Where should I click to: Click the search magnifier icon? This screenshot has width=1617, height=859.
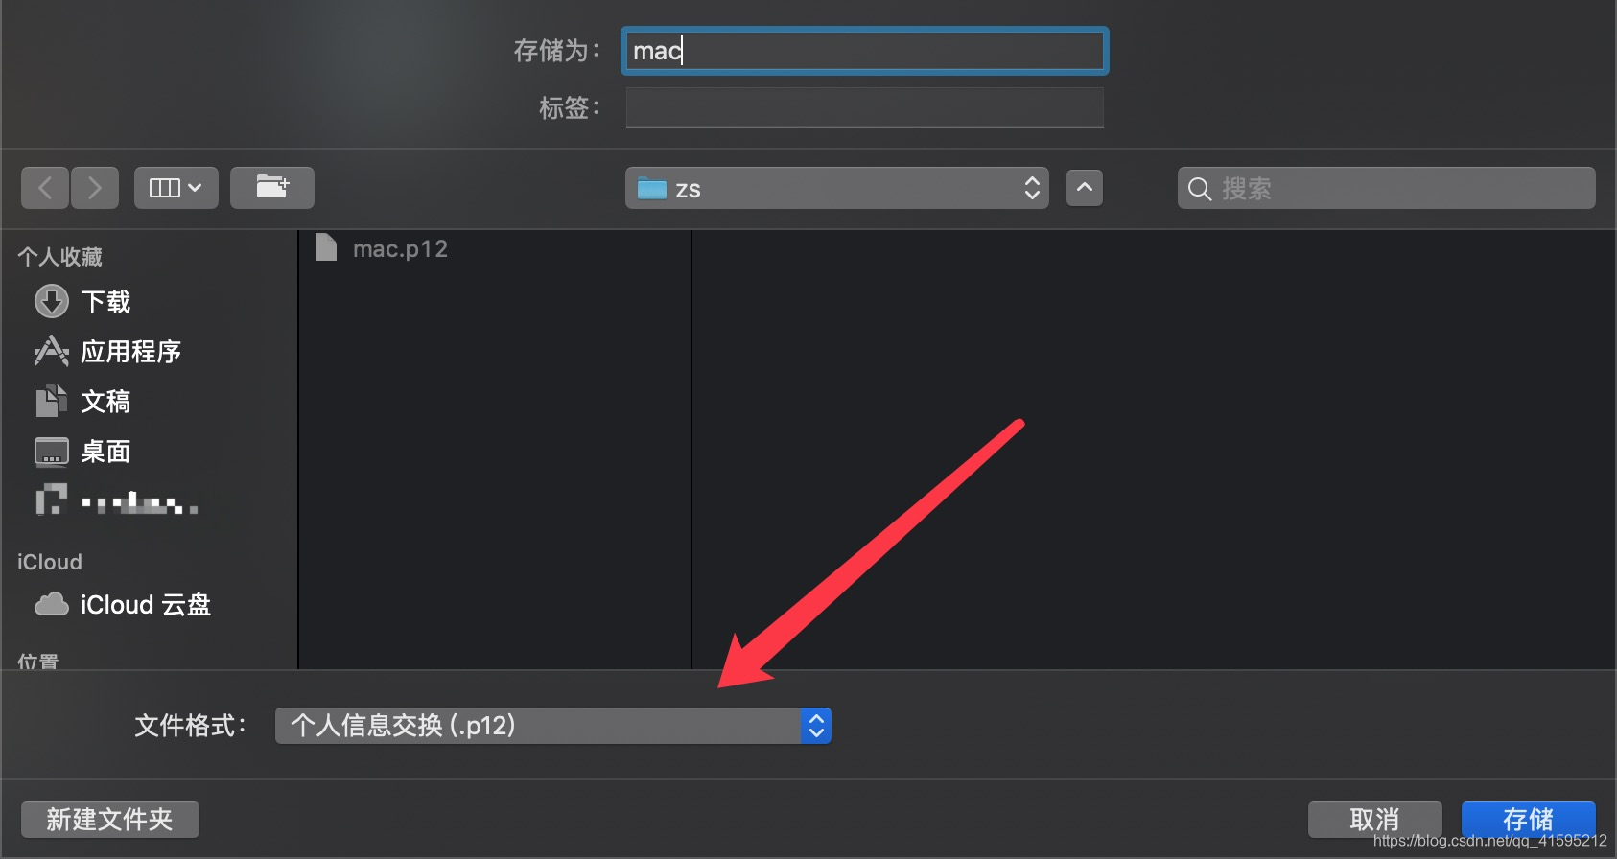(x=1199, y=189)
